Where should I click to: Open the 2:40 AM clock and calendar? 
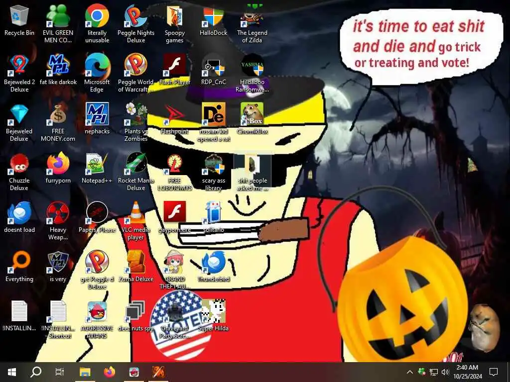pyautogui.click(x=467, y=372)
